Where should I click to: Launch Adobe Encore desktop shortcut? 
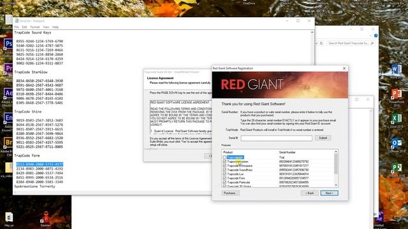[8, 118]
